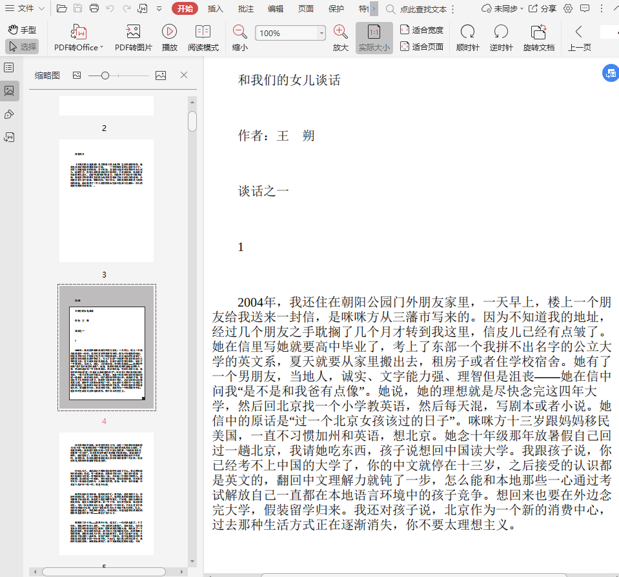Open the 100% zoom level dropdown
The height and width of the screenshot is (577, 619).
click(x=321, y=34)
